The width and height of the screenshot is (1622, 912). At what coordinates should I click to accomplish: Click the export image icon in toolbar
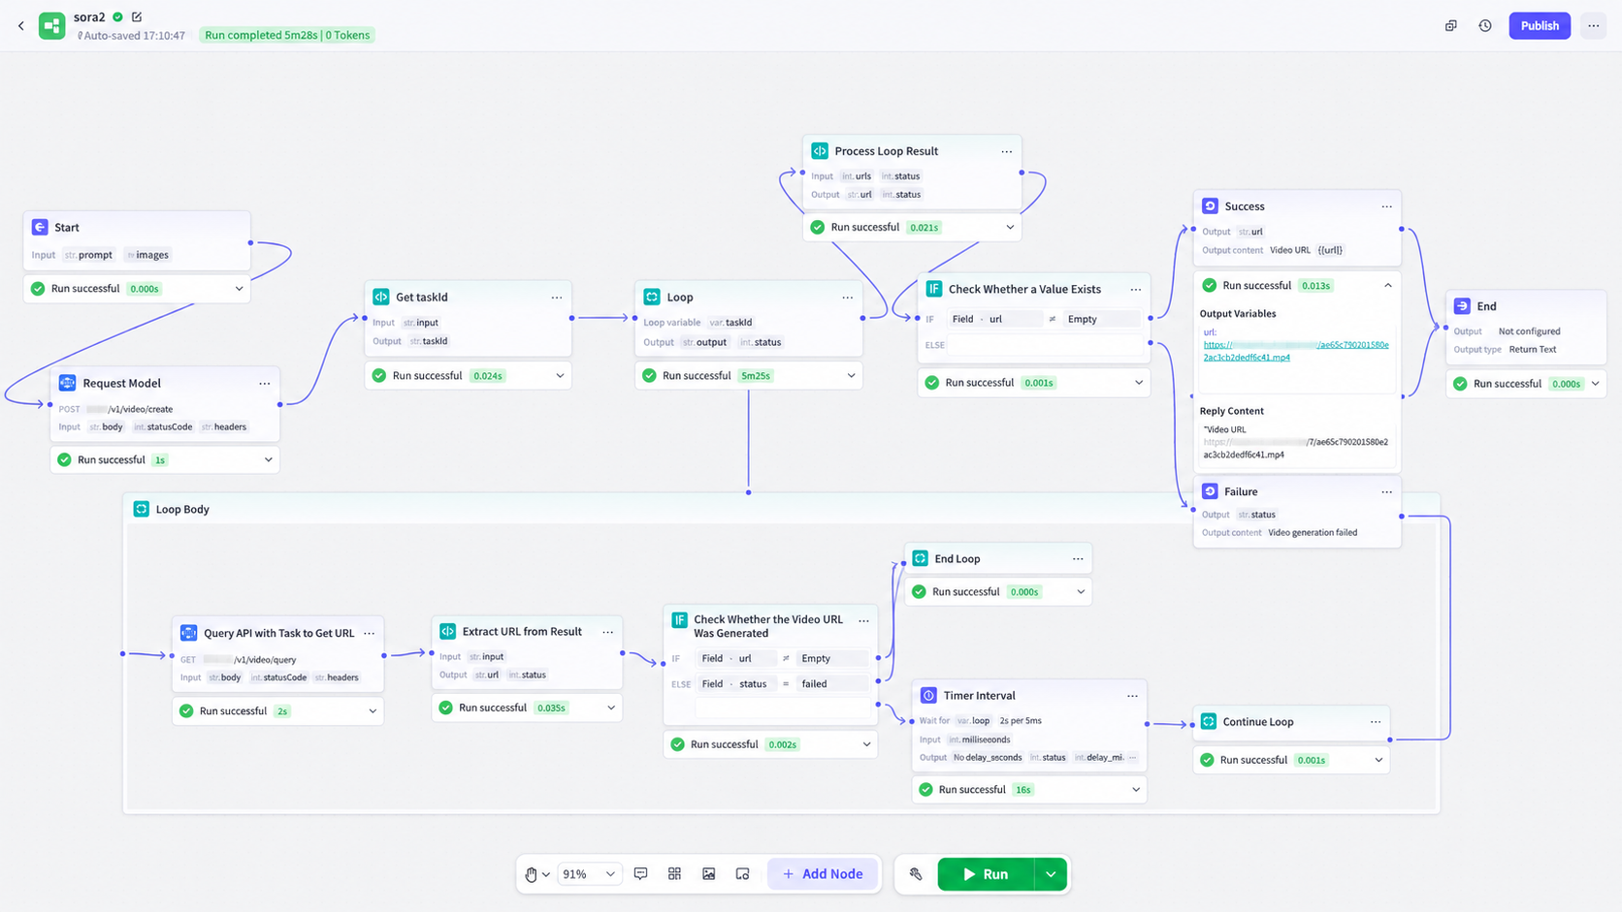(708, 874)
